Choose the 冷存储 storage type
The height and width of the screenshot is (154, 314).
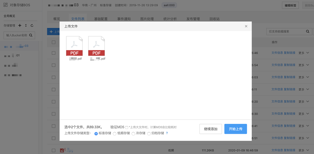click(133, 134)
